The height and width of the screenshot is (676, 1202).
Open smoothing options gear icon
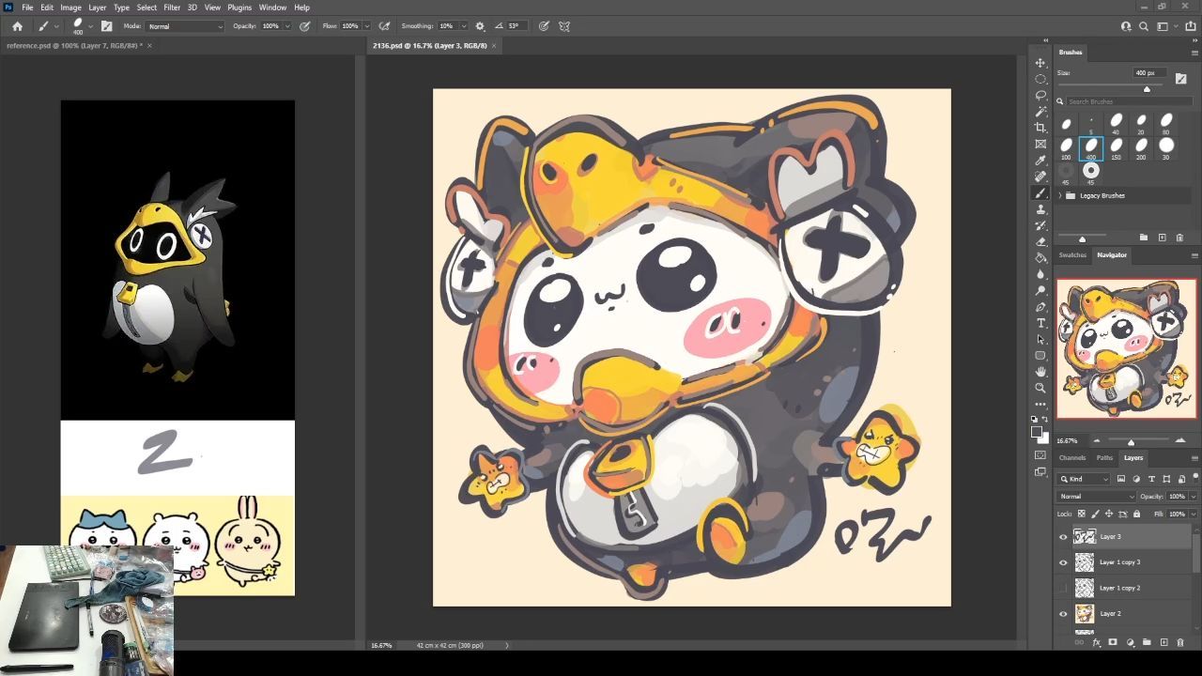click(x=480, y=26)
